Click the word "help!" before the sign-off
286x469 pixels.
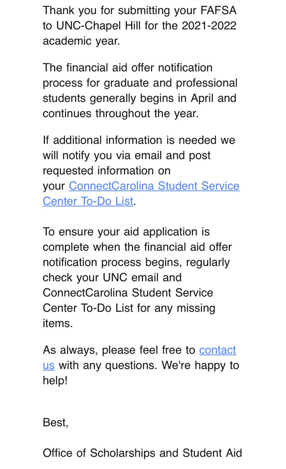(x=55, y=381)
